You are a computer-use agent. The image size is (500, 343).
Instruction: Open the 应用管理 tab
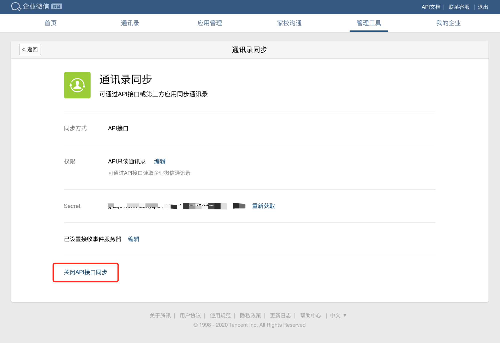[x=209, y=23]
